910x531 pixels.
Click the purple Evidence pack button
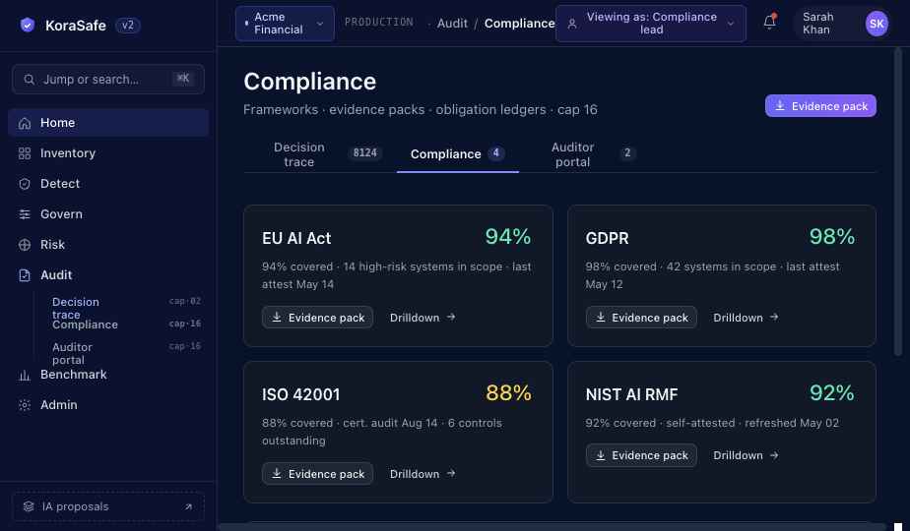pyautogui.click(x=820, y=105)
